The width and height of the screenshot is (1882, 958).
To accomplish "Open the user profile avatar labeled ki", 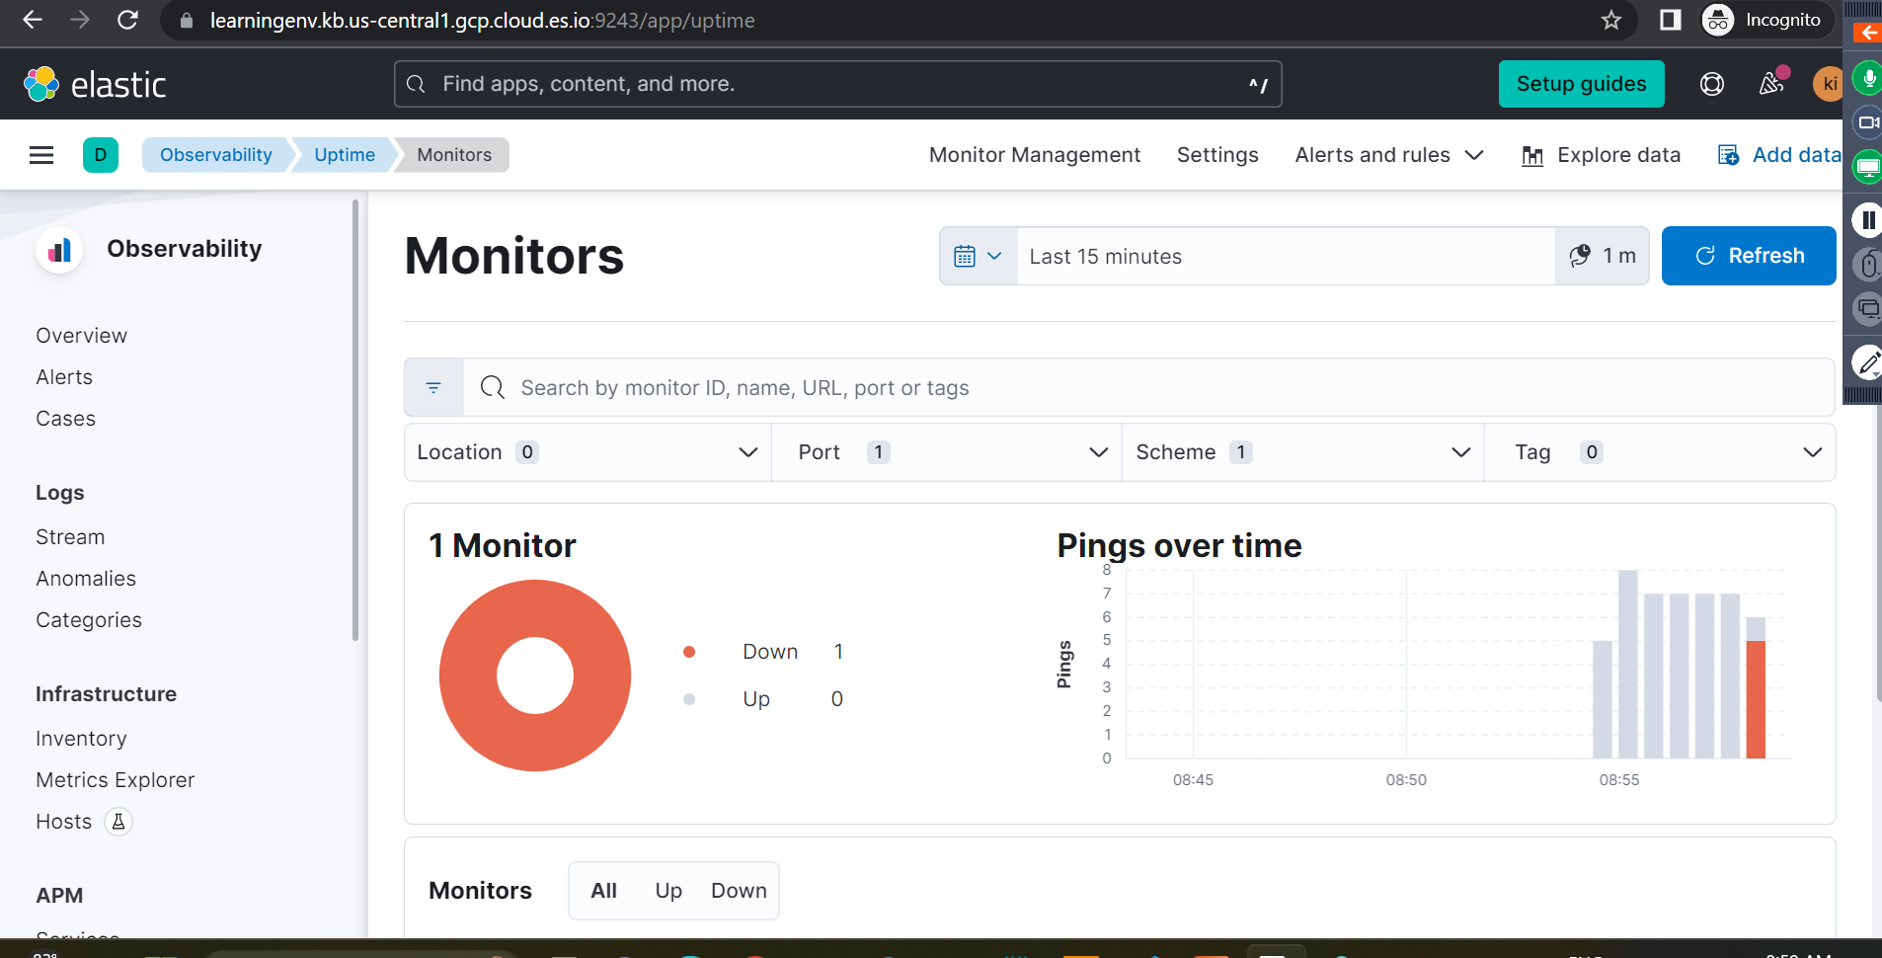I will tap(1829, 84).
